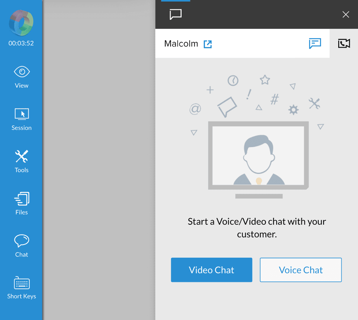Open the Files transfer panel
358x320 pixels.
coord(21,202)
